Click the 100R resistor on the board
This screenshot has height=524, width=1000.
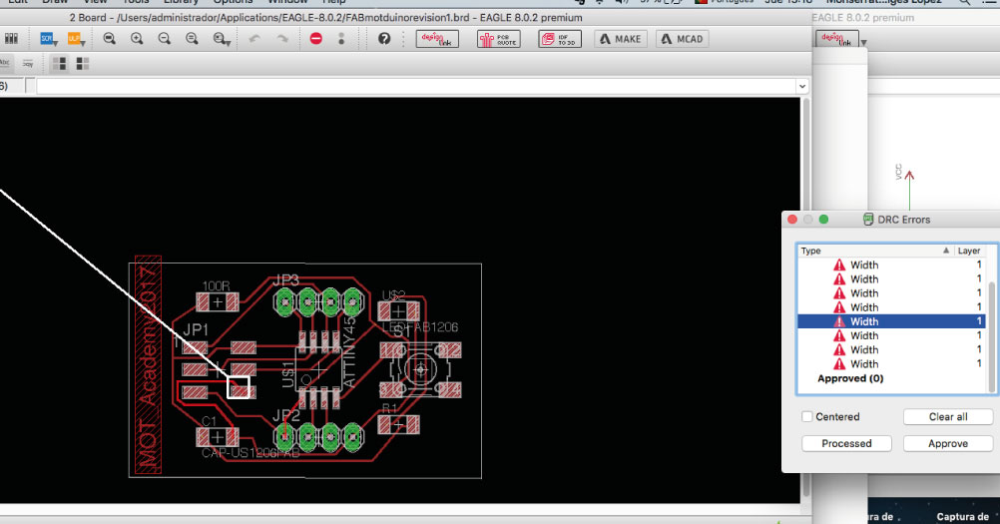point(218,301)
